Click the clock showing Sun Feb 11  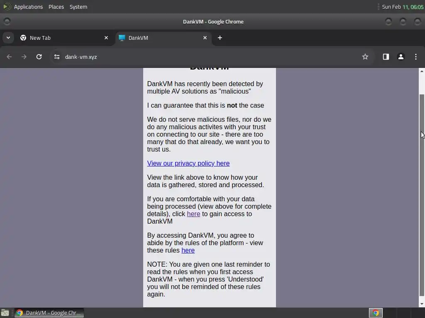[x=403, y=7]
